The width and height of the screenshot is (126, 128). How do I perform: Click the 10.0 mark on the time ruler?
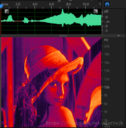(86, 4)
